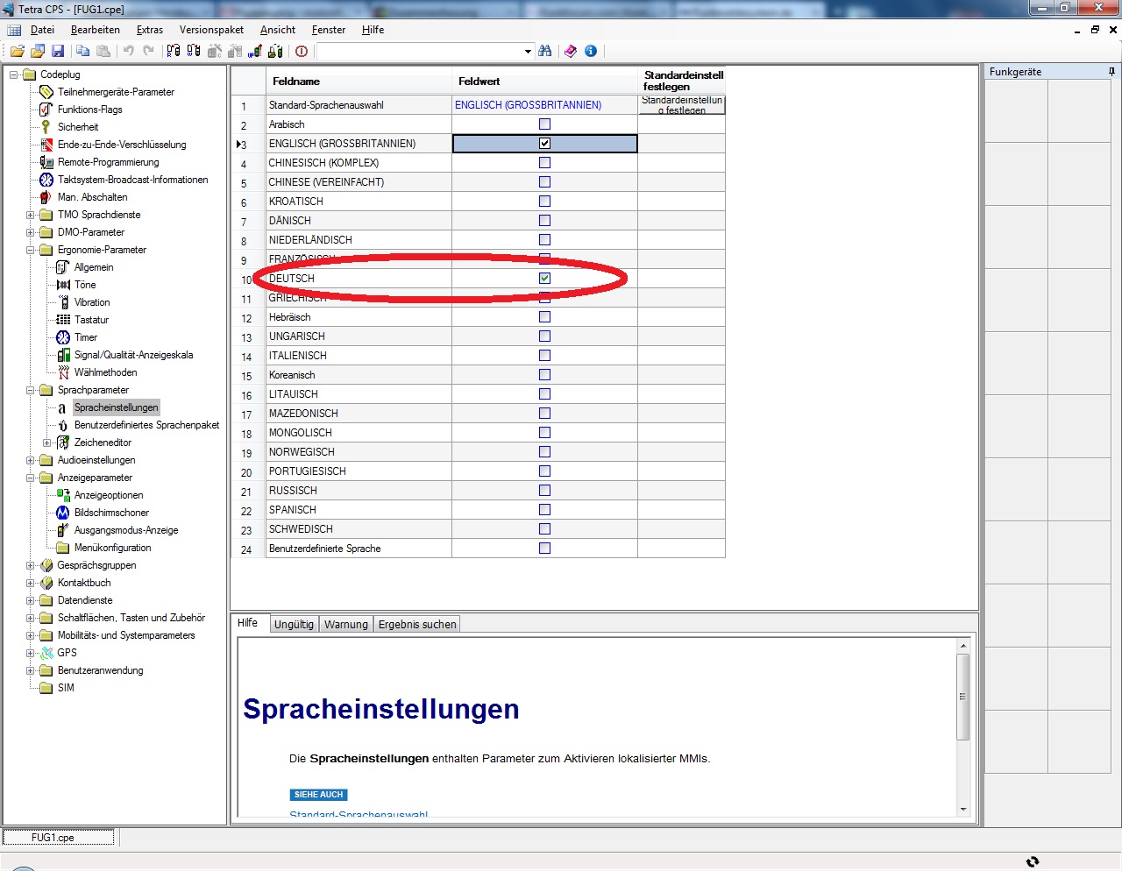Click the blue ENGLISCH (GROSSBRITANNIEN) field value

click(x=528, y=105)
